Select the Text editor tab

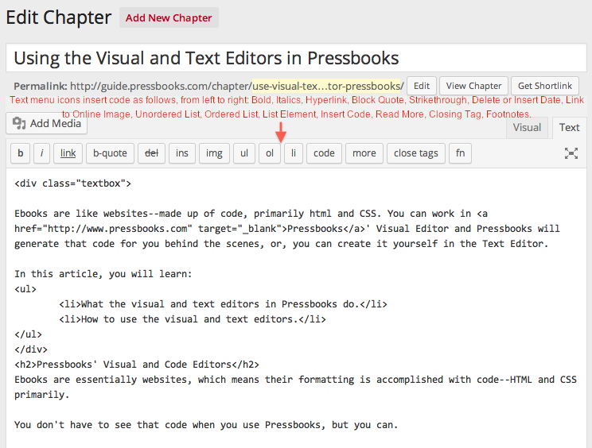click(x=570, y=128)
